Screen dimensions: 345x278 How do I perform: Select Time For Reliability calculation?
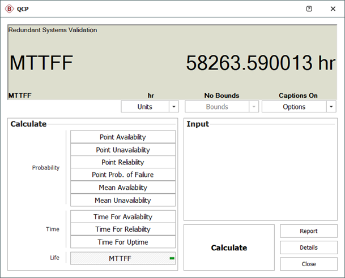point(123,229)
